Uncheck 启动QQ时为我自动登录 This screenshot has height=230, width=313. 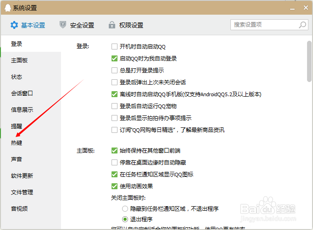[x=114, y=58]
